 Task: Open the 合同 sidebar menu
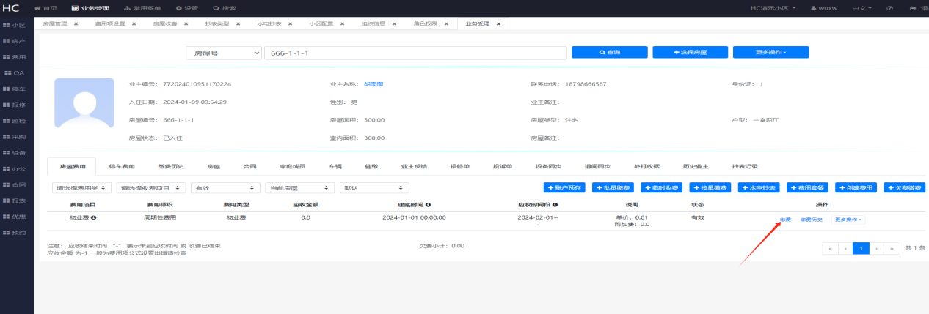[15, 184]
